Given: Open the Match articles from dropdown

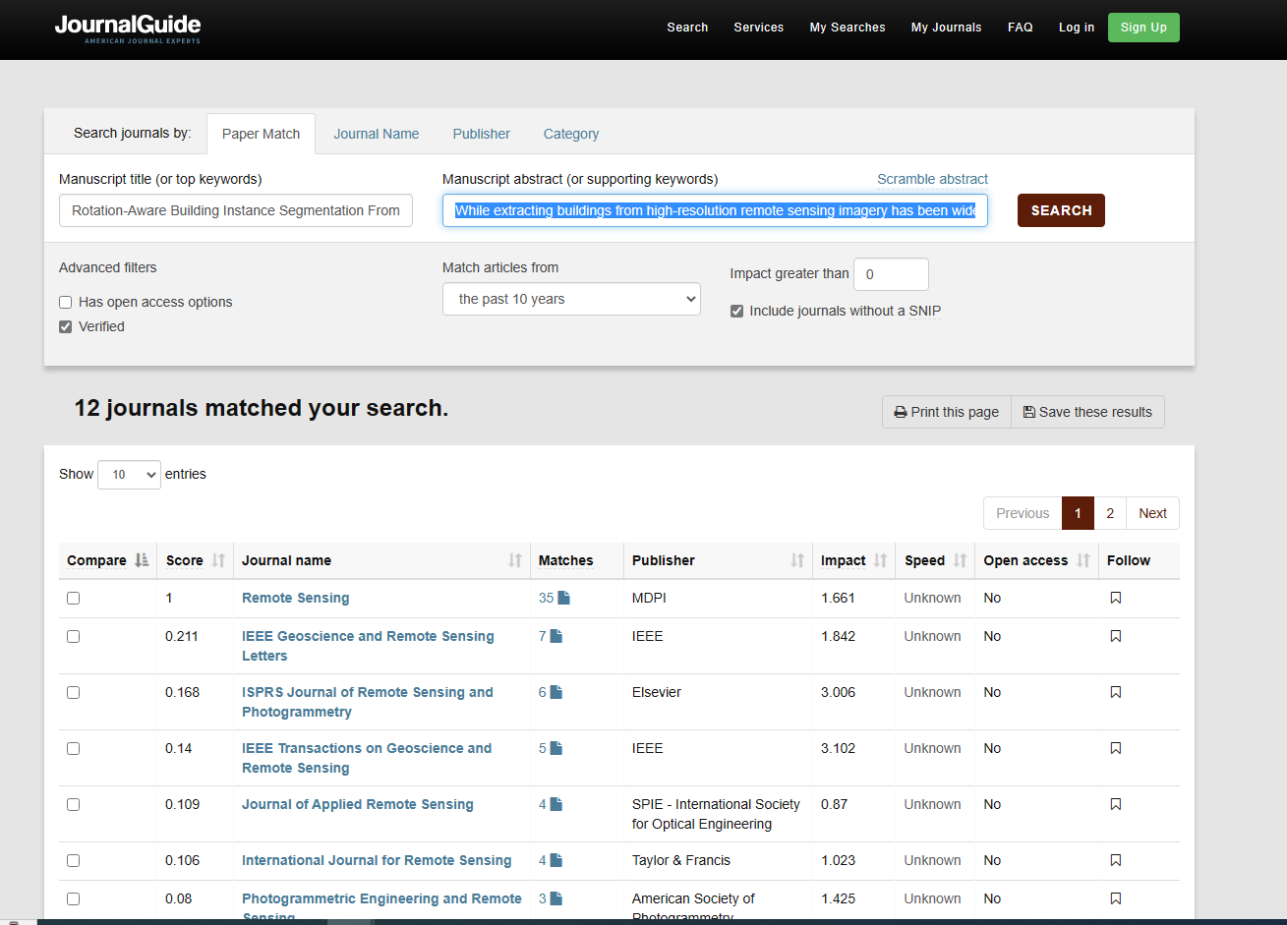Looking at the screenshot, I should [x=571, y=299].
